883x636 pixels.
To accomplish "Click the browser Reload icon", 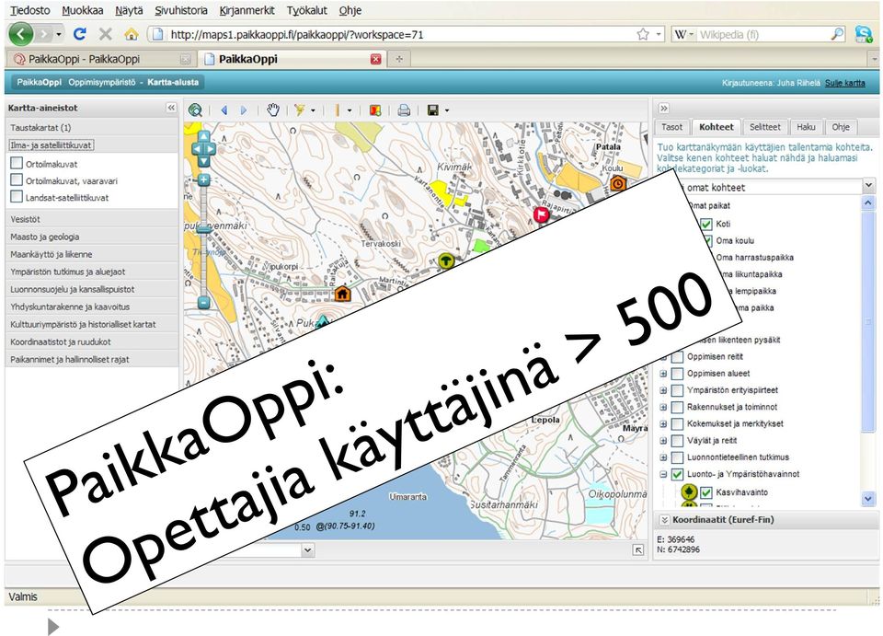I will pos(80,34).
